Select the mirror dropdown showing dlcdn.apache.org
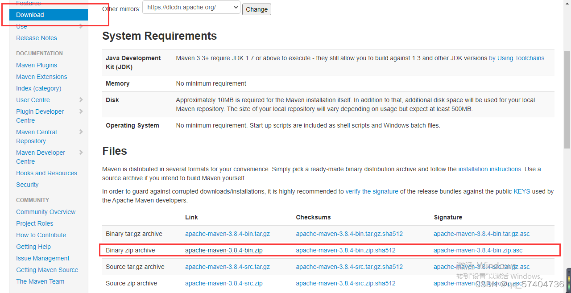This screenshot has height=293, width=571. [x=191, y=8]
